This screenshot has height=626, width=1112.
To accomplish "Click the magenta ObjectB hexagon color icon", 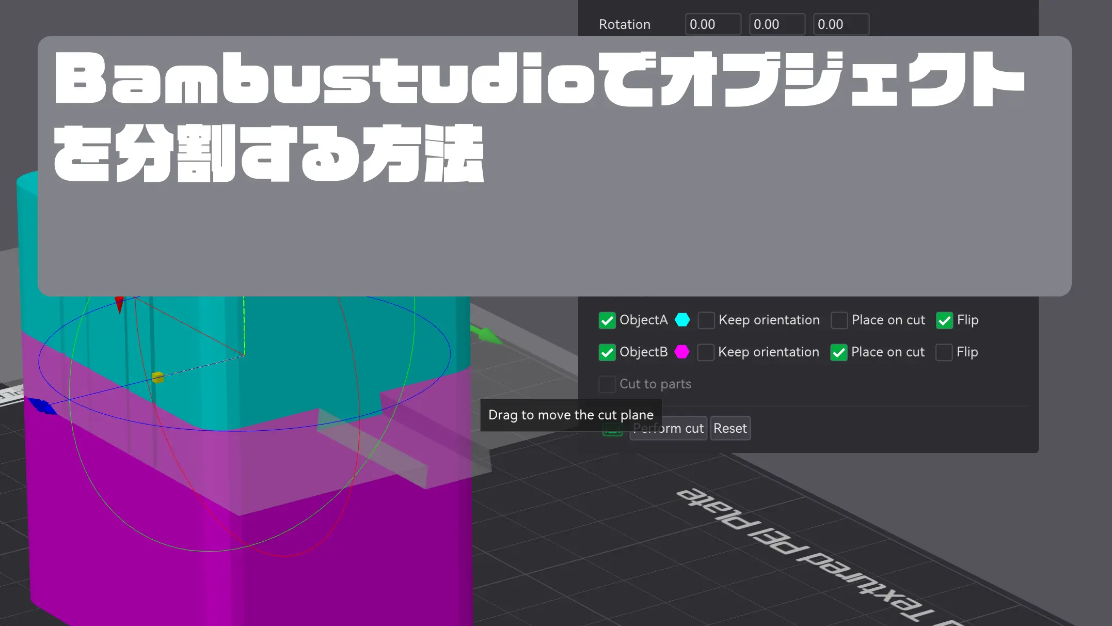I will (682, 352).
